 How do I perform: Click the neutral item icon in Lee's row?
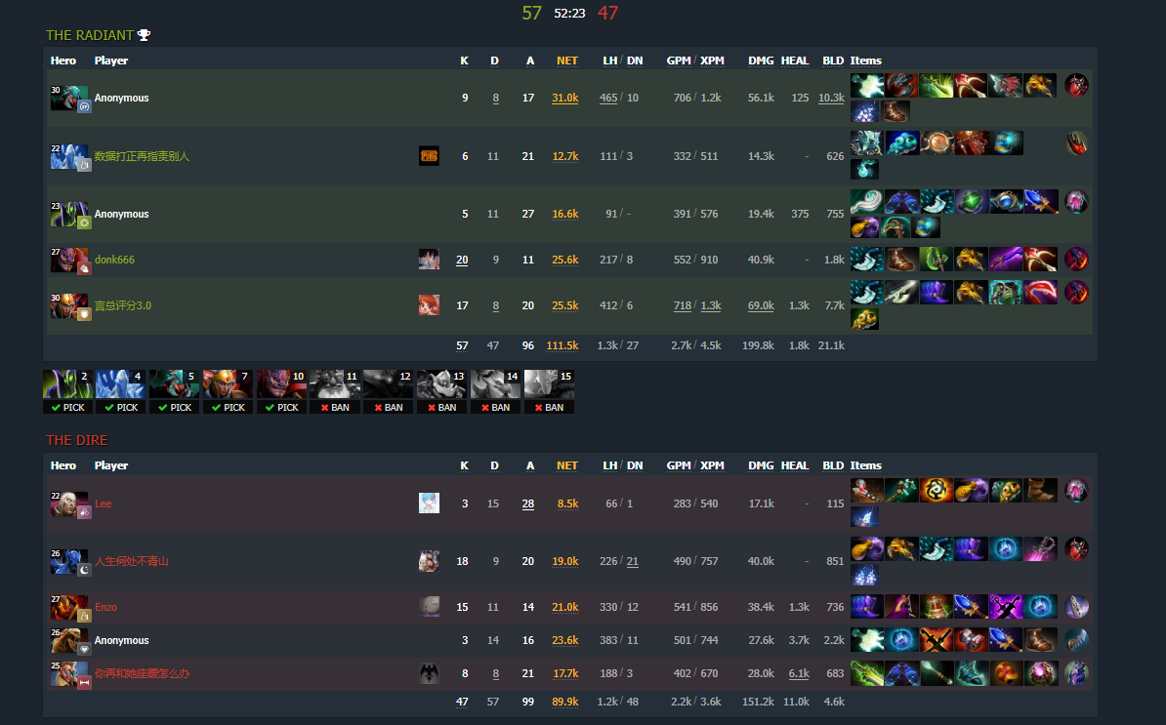coord(1076,490)
